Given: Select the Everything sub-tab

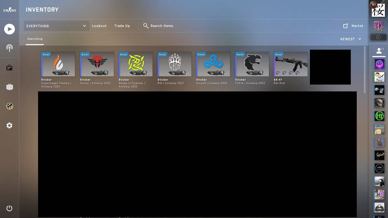Looking at the screenshot, I should 35,39.
